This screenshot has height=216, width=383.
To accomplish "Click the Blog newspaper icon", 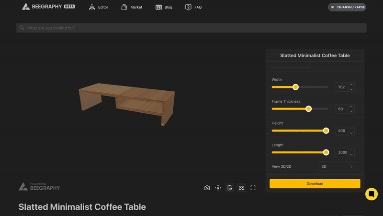I will (x=158, y=7).
